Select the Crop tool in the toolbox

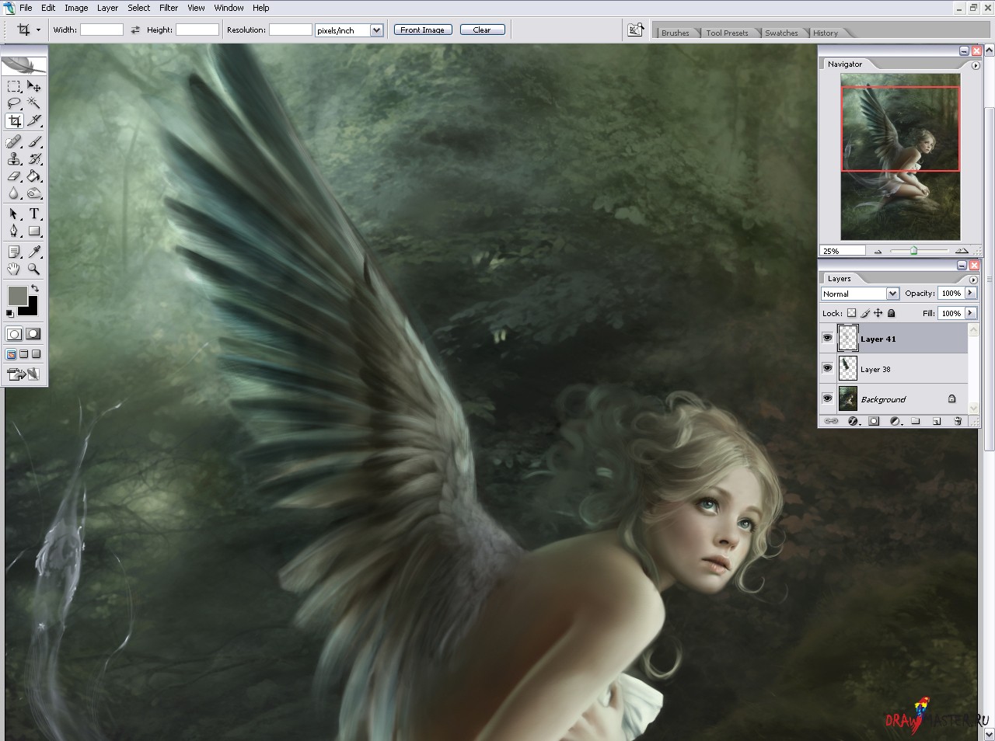tap(14, 121)
